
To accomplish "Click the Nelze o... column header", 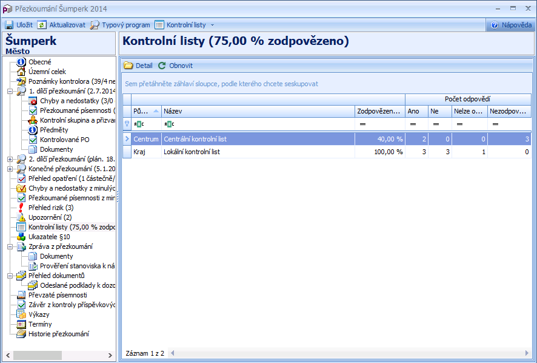I will click(470, 111).
